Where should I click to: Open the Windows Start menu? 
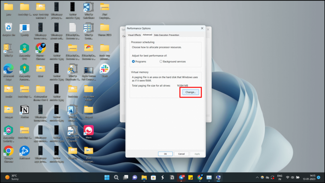pos(107,177)
